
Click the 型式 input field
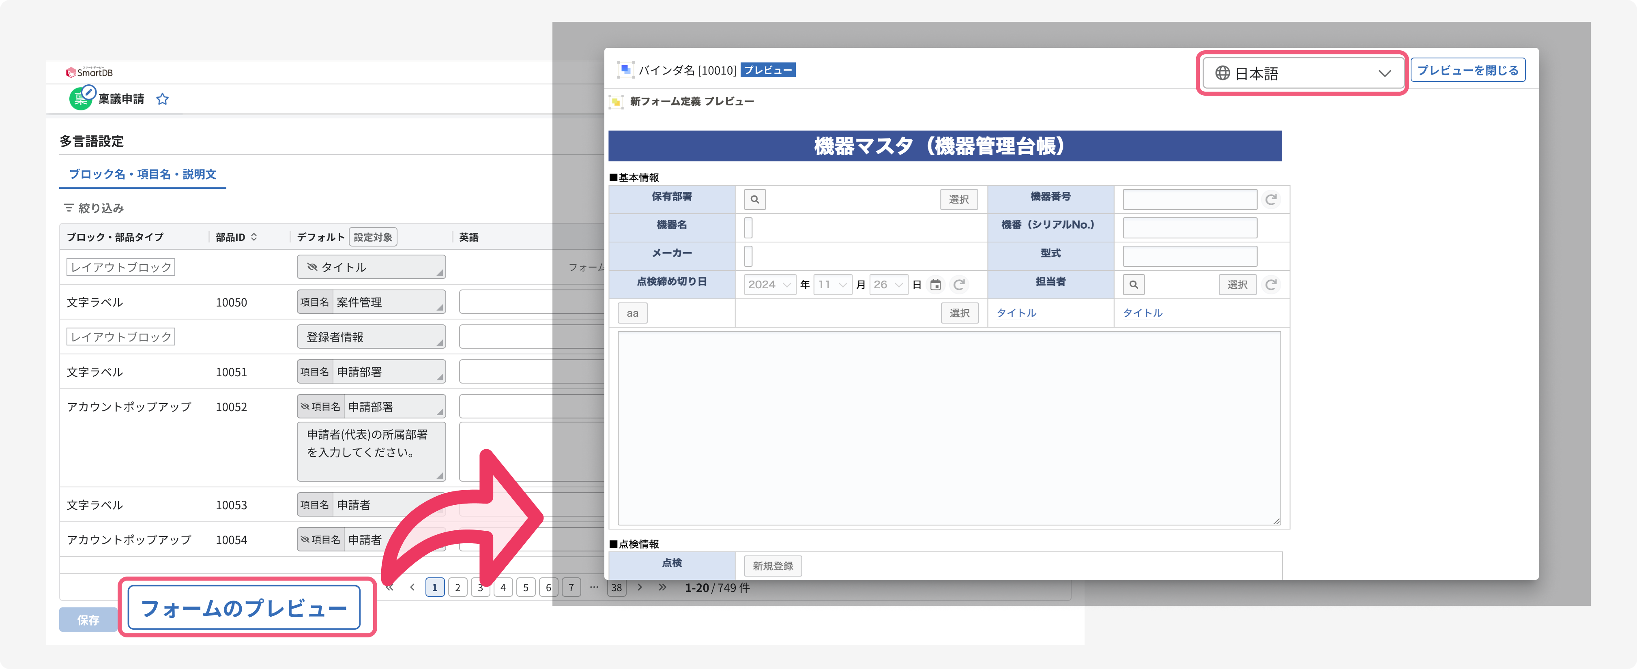point(1190,256)
